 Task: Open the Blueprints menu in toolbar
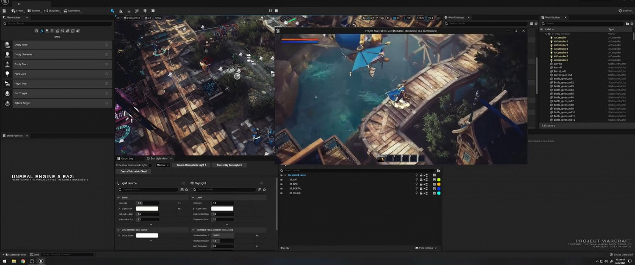point(52,11)
